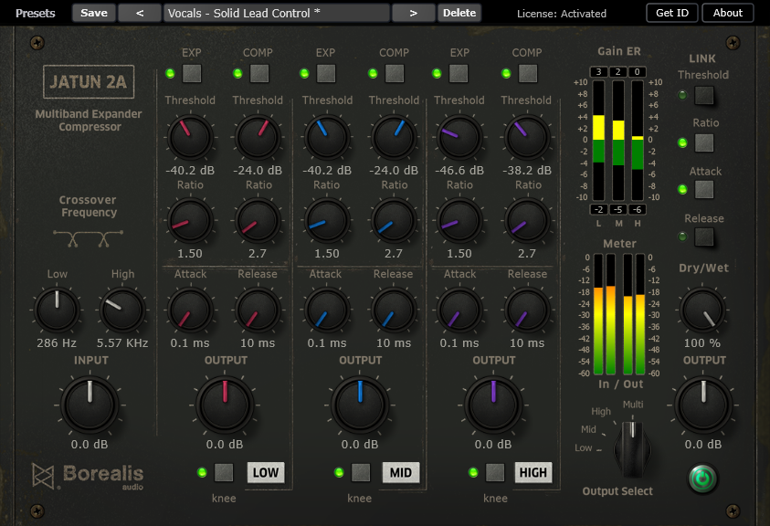Select the Low position on Output Select
Screen dimensions: 770x526
pyautogui.click(x=584, y=447)
